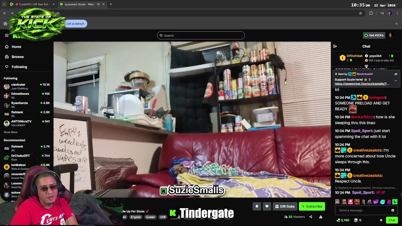The height and width of the screenshot is (226, 402).
Task: Mute the suziesmalls tab audio
Action: coord(98,4)
